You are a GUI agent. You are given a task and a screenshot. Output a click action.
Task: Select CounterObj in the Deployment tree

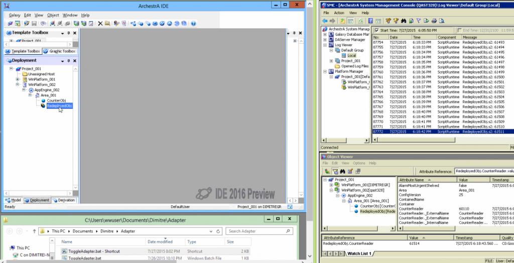coord(56,100)
